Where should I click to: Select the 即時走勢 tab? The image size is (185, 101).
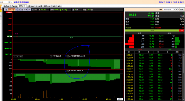22,6
